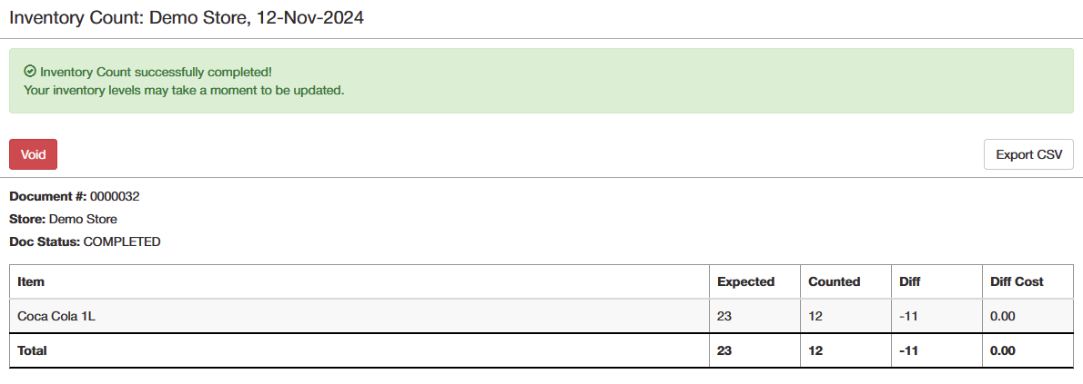Click the Document # 0000032 text

[x=75, y=196]
